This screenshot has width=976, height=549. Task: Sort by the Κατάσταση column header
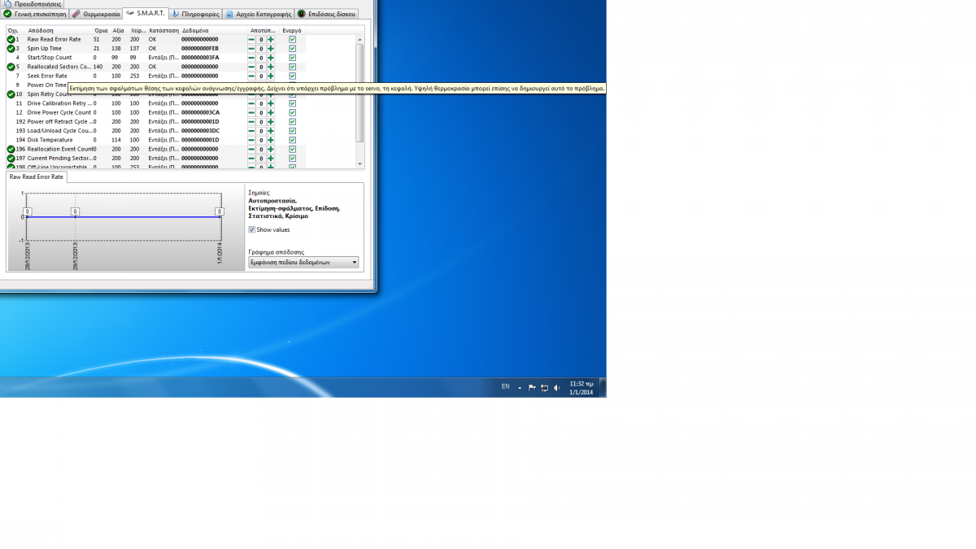[163, 30]
